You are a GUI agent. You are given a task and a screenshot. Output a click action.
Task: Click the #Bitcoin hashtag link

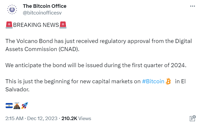point(153,81)
